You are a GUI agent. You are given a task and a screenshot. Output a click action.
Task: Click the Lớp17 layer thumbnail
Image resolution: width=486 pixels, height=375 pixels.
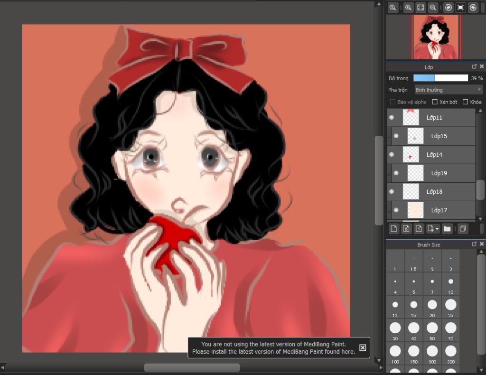pyautogui.click(x=415, y=210)
